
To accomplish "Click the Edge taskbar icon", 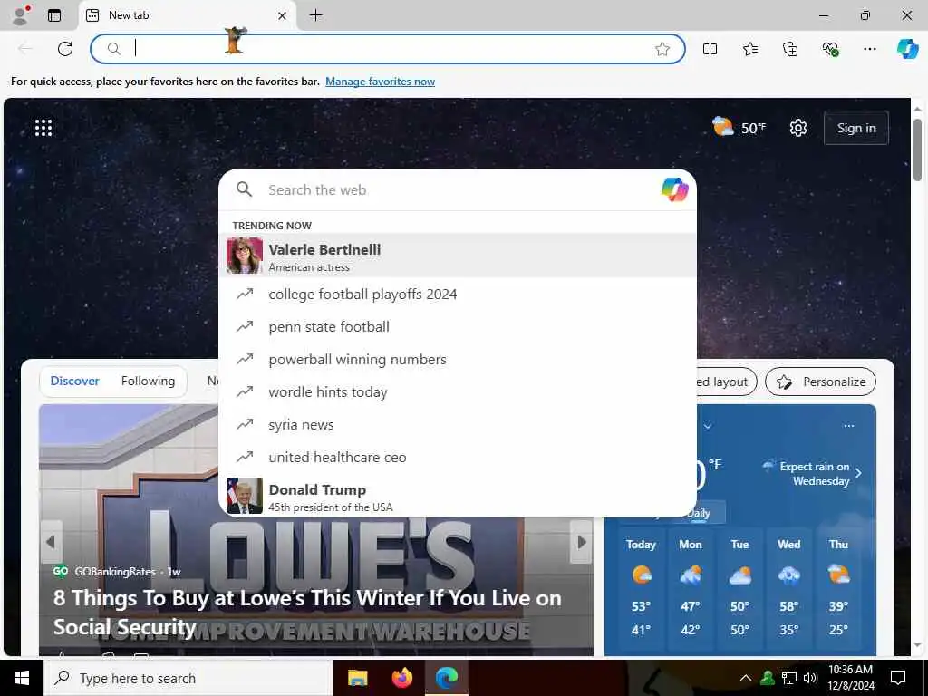I will point(447,678).
